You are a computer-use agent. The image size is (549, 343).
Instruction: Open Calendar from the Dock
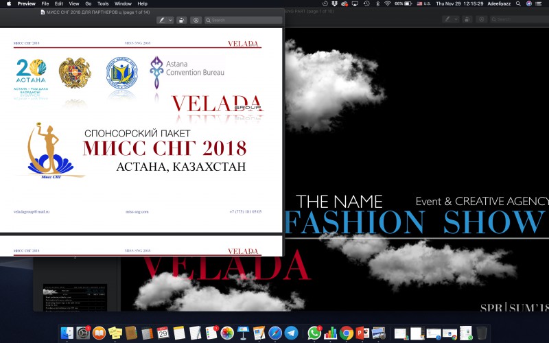coord(163,333)
